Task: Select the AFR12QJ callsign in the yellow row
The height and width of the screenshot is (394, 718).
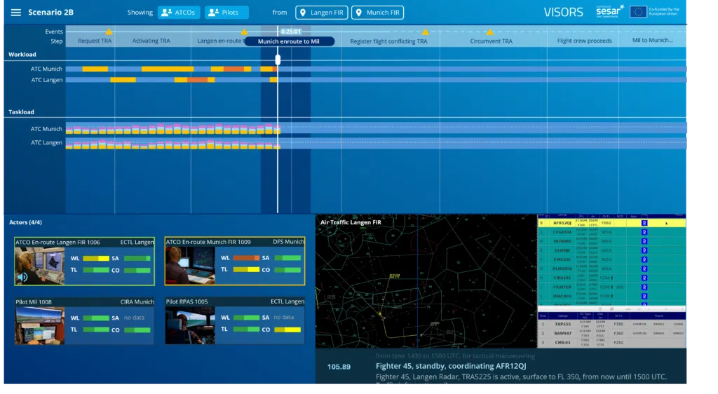Action: pyautogui.click(x=562, y=223)
